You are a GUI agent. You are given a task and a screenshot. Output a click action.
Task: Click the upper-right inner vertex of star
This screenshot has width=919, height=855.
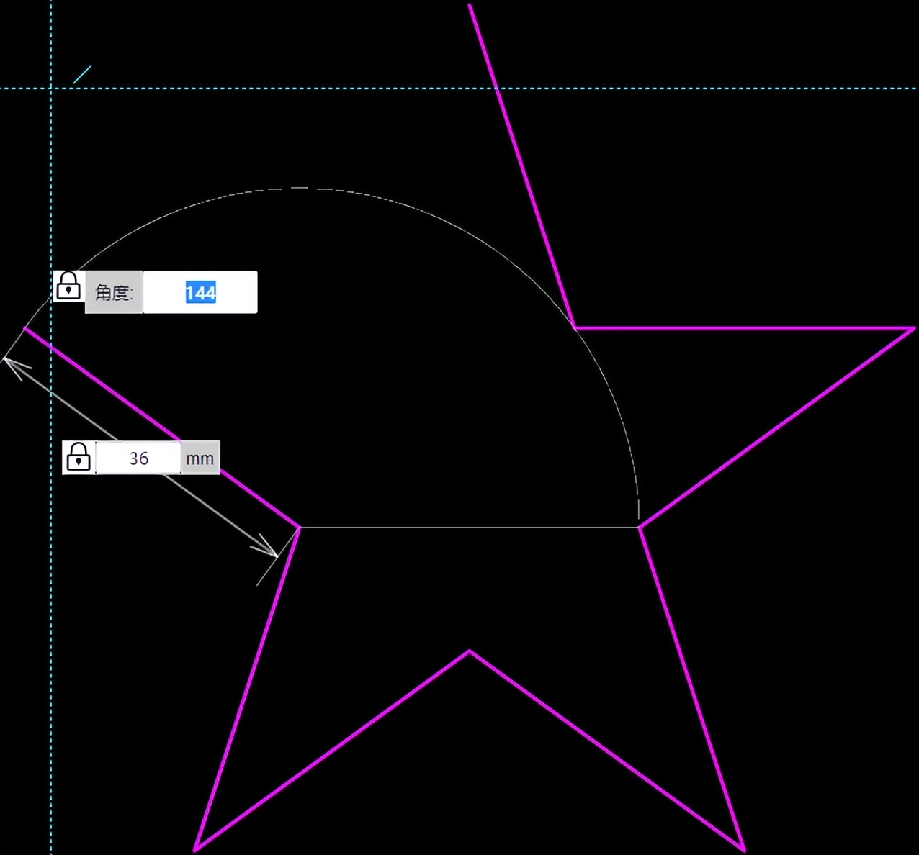pos(575,328)
